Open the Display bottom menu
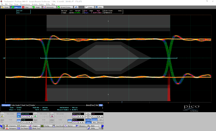This screenshot has width=216, height=131. (x=46, y=126)
